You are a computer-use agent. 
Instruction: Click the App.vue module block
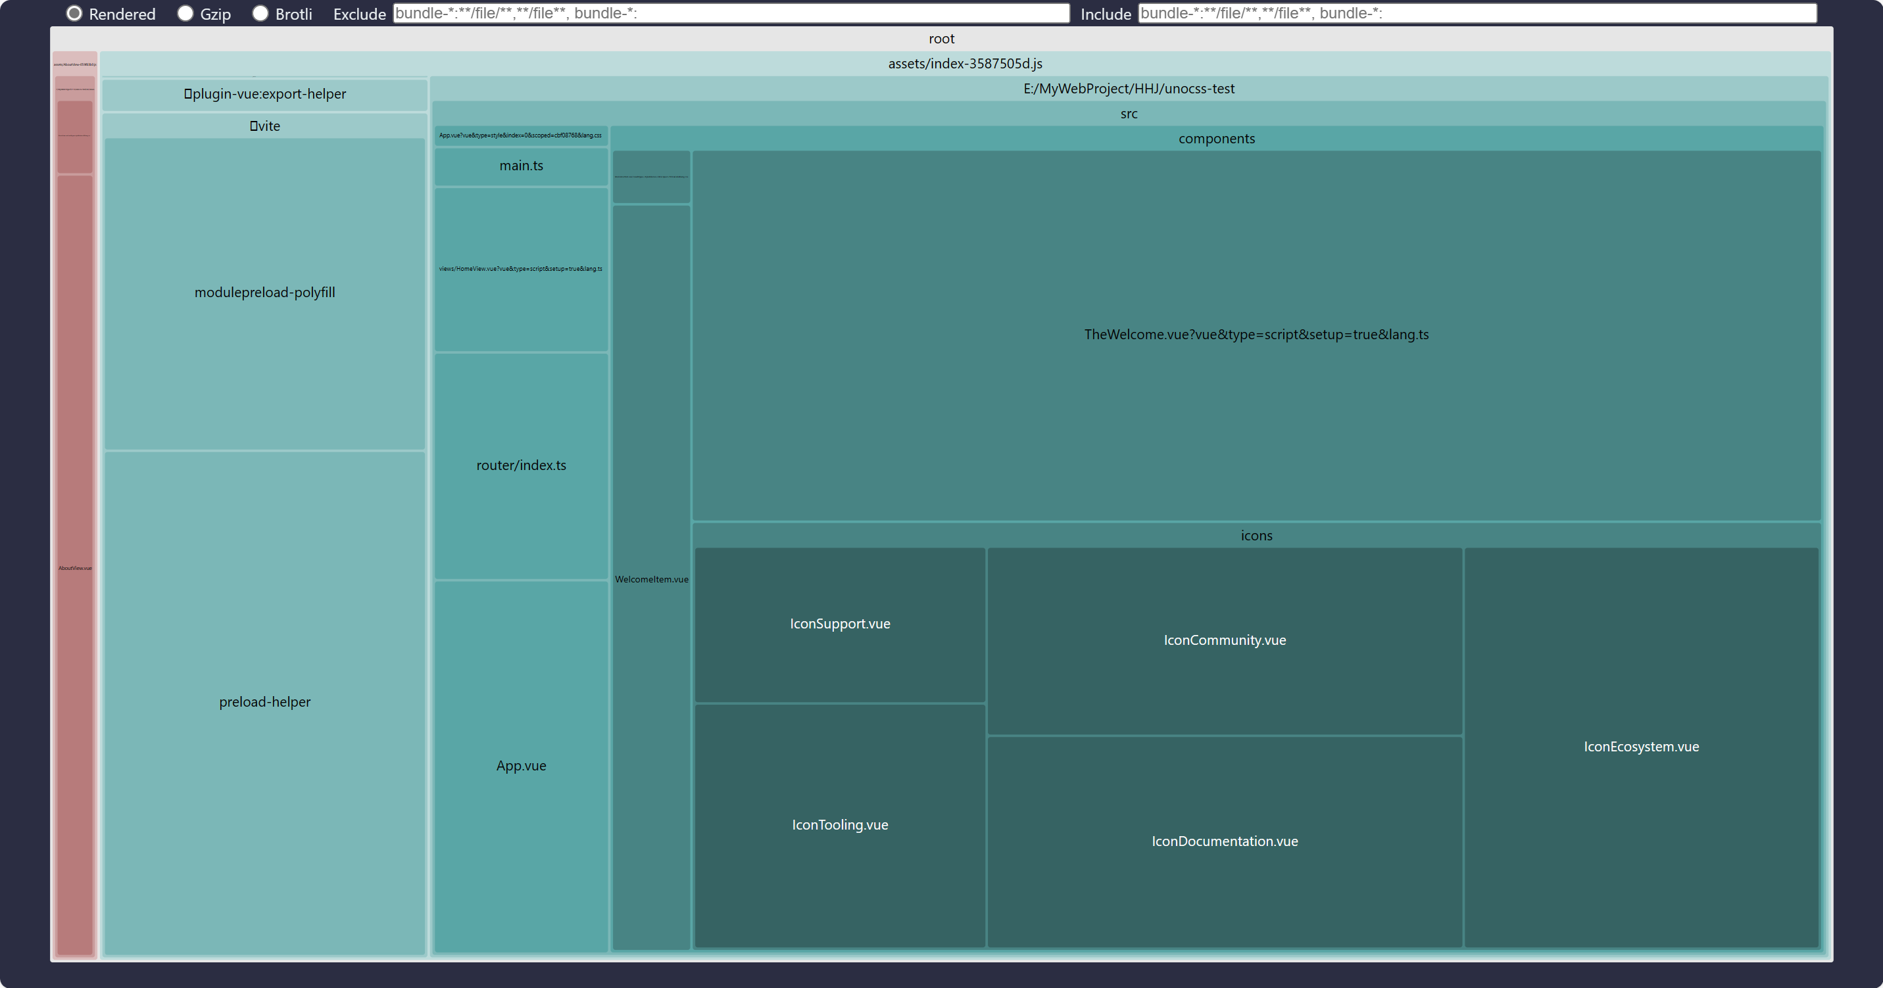click(x=521, y=765)
